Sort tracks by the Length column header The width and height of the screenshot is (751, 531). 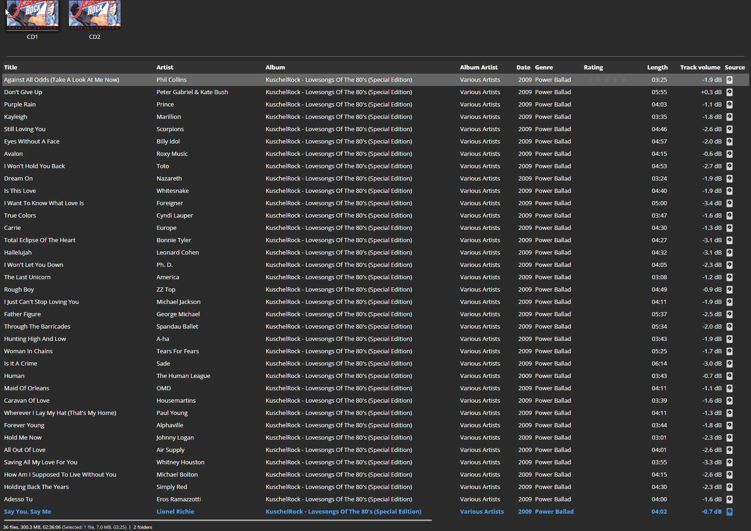pos(657,67)
